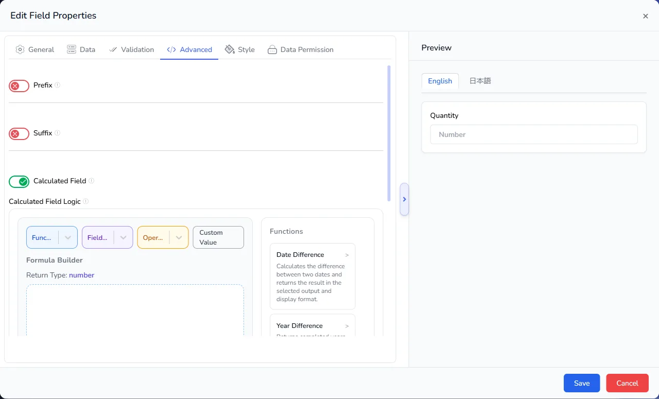Click the Validation checkmark icon
This screenshot has height=399, width=659.
point(113,49)
